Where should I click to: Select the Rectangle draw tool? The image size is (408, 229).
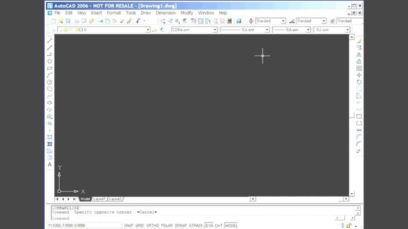[50, 68]
